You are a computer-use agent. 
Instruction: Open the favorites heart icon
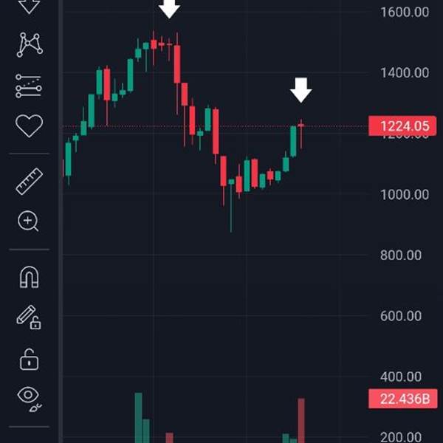(x=29, y=126)
